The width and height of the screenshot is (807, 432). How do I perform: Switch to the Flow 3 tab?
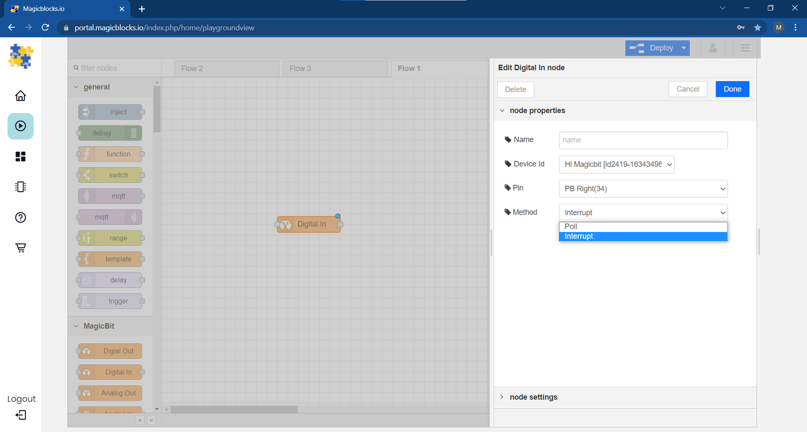pos(335,68)
